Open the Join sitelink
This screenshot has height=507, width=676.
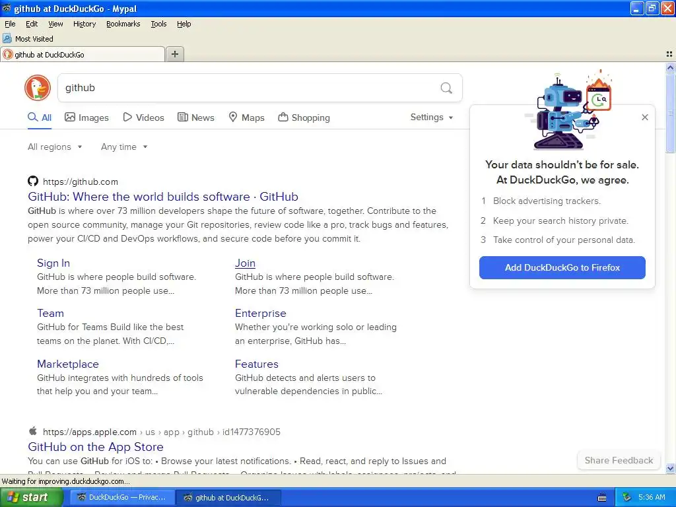[x=245, y=263]
